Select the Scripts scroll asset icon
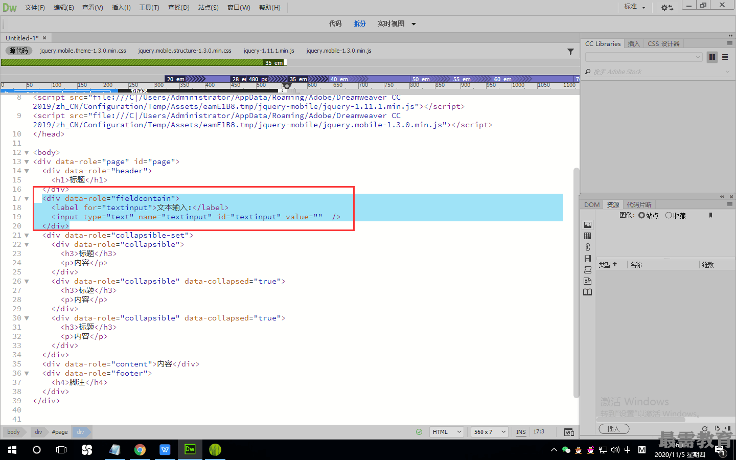The width and height of the screenshot is (736, 460). [x=588, y=270]
